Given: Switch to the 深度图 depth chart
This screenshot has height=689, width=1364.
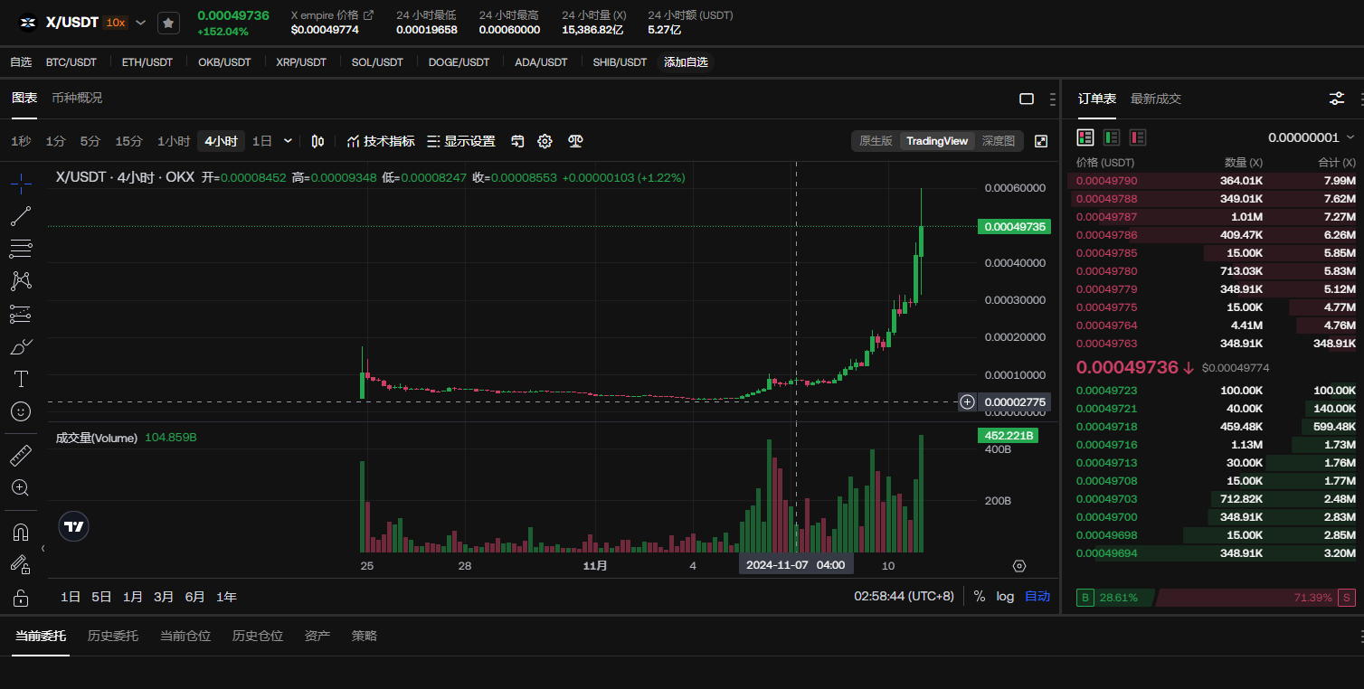Looking at the screenshot, I should pyautogui.click(x=999, y=141).
